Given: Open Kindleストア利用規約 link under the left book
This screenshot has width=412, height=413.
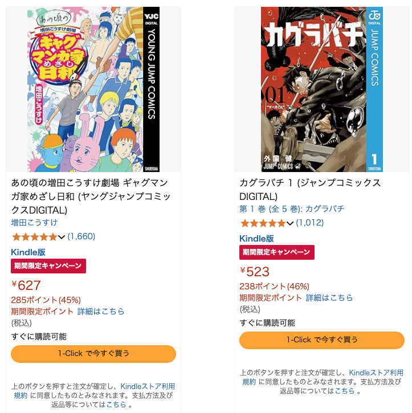Looking at the screenshot, I should coord(94,391).
